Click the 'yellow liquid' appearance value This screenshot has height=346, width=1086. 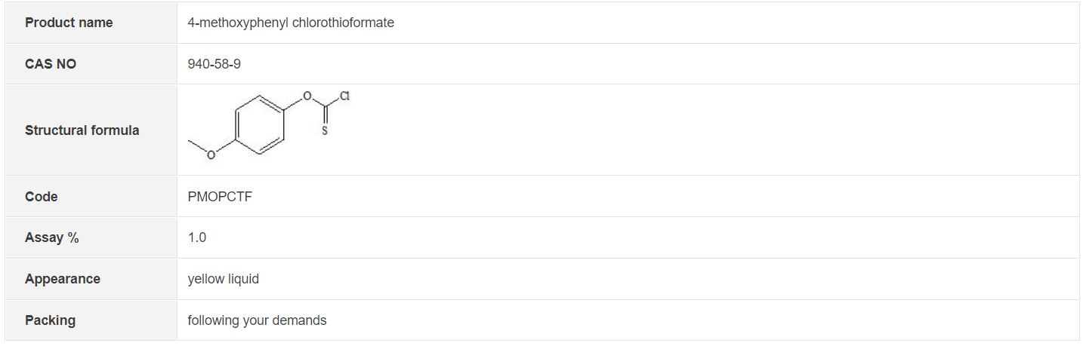point(223,279)
